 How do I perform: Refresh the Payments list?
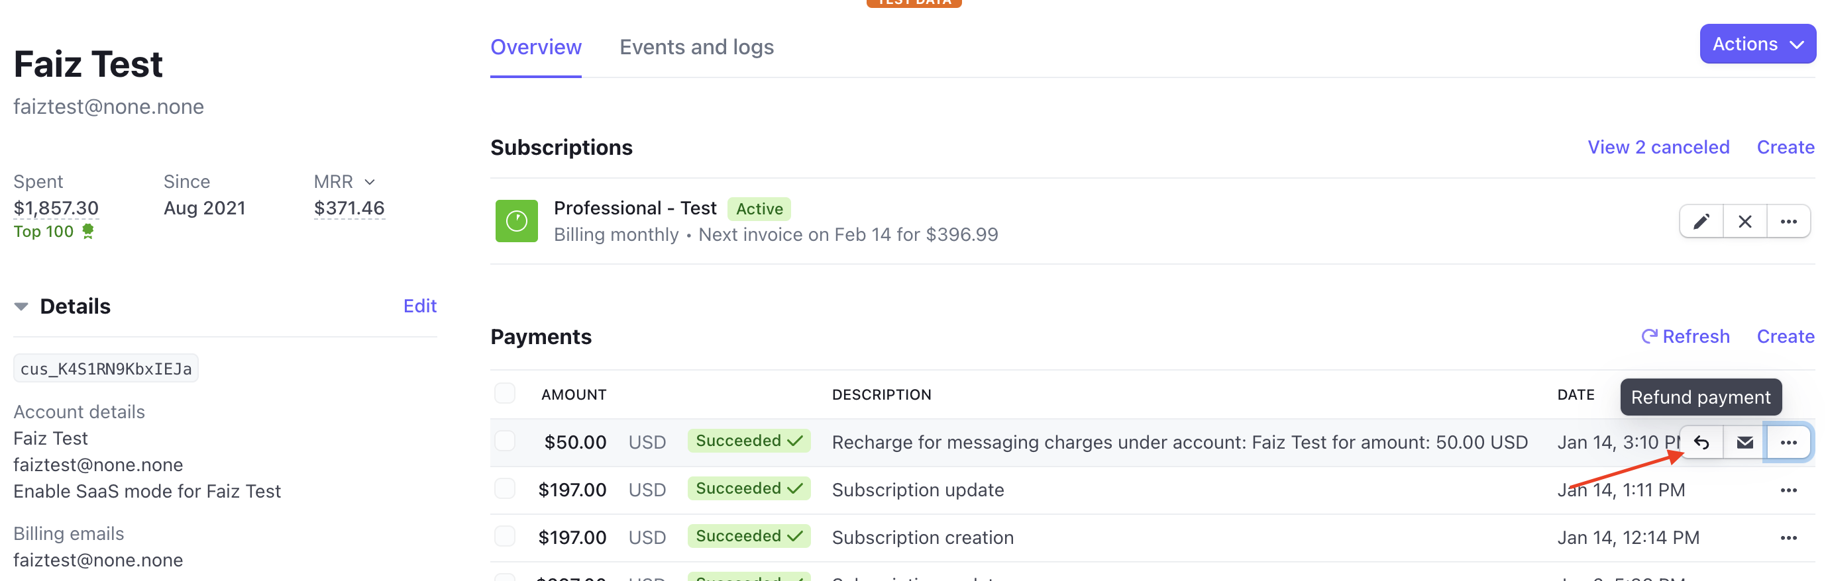(1685, 337)
